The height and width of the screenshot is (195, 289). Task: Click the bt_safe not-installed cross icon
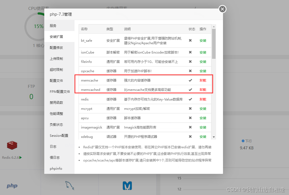click(191, 40)
